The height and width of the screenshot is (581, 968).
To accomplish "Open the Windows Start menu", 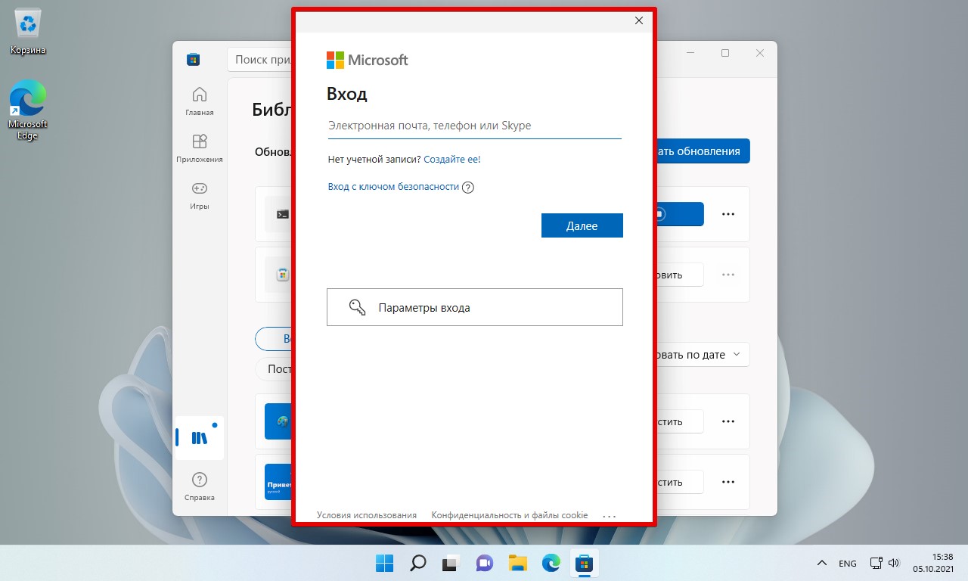I will click(385, 563).
